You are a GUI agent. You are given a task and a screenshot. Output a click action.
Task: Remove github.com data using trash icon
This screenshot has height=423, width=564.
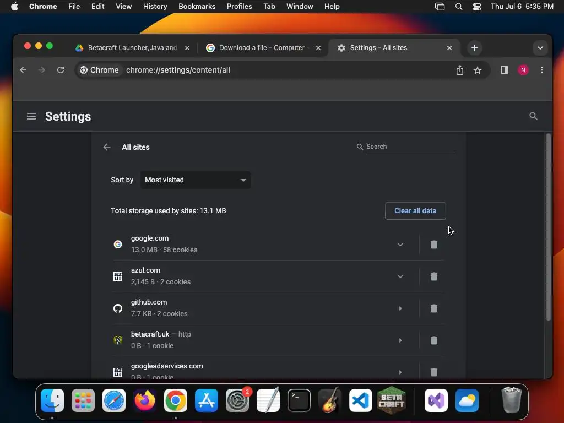click(x=434, y=308)
